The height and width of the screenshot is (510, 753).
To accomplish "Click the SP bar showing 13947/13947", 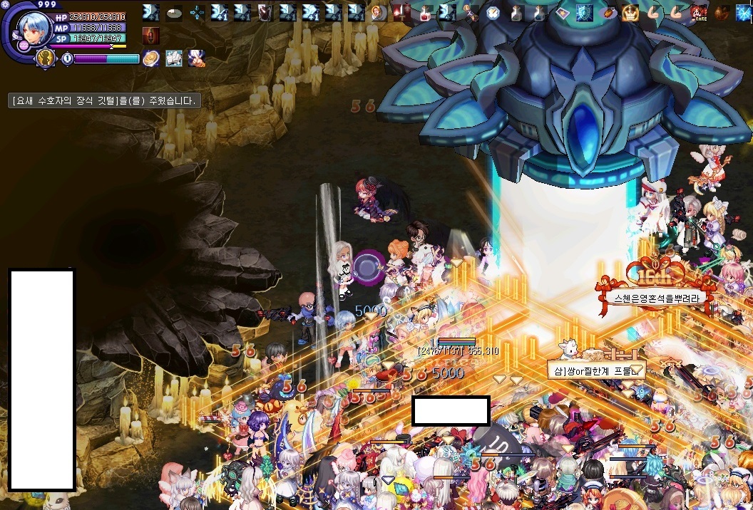I will 91,38.
